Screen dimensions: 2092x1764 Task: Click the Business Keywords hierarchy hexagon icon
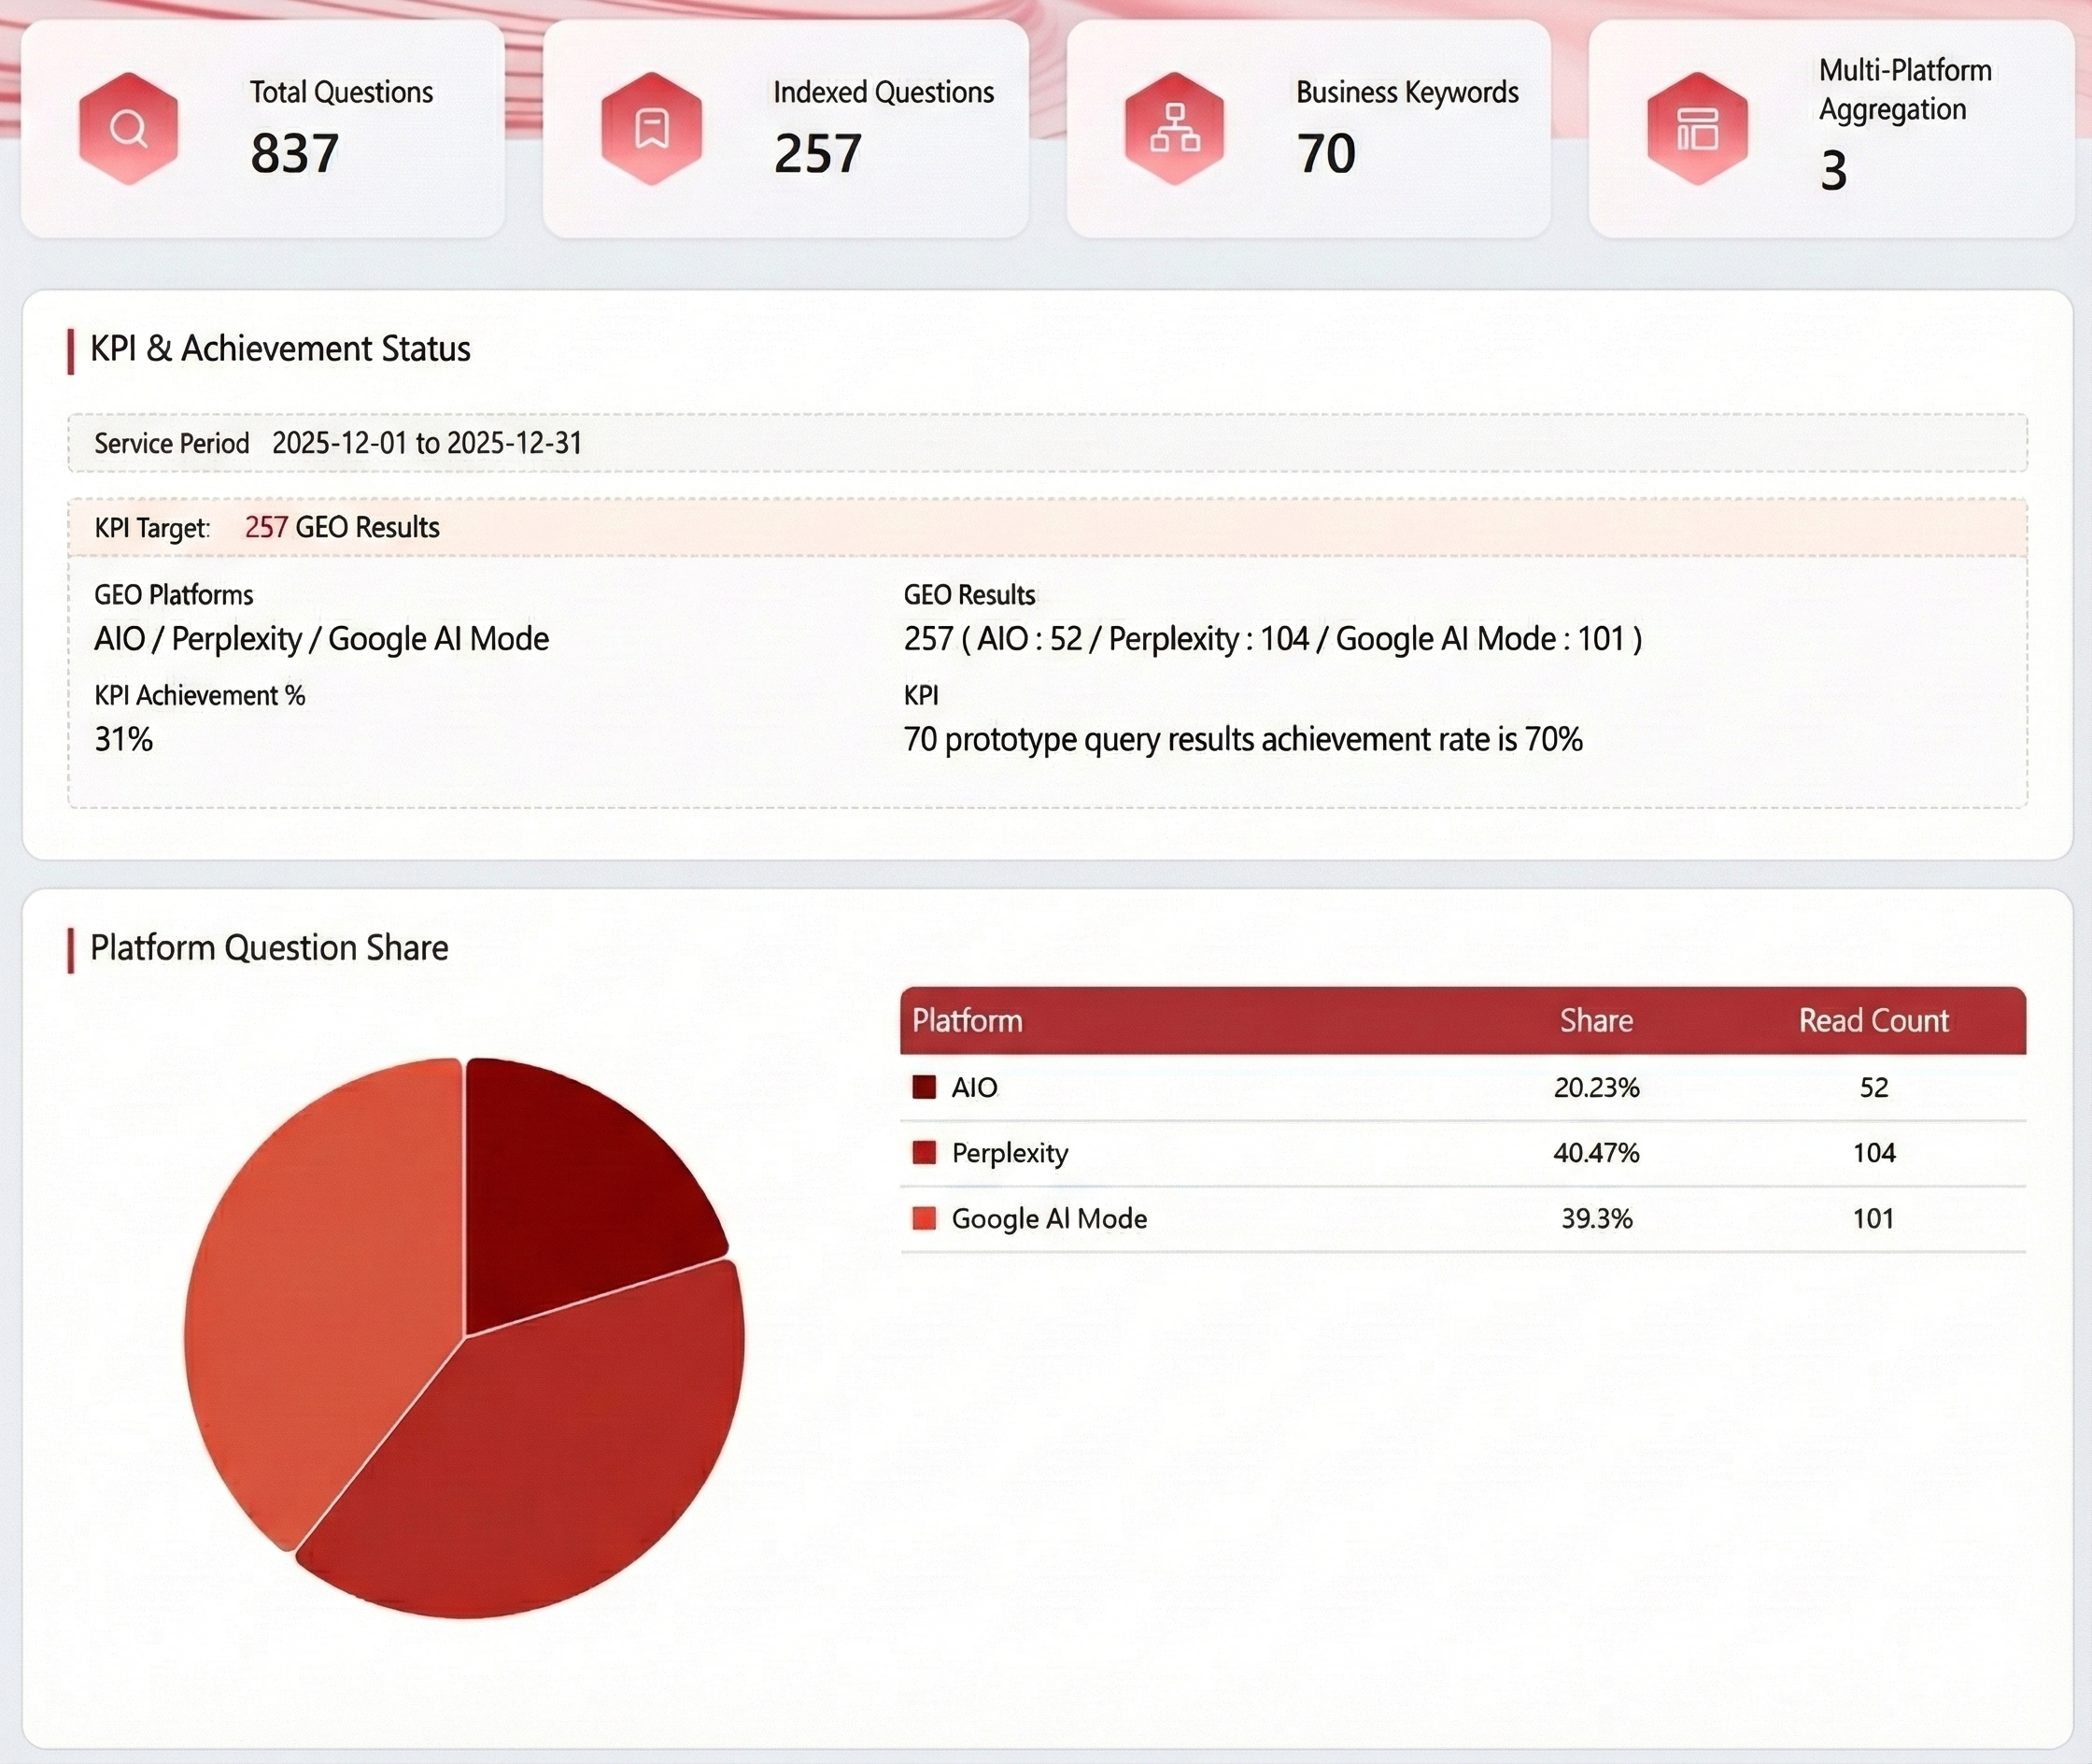1175,128
